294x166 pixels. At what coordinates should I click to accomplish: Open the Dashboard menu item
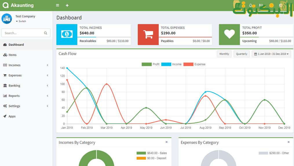pos(26,45)
